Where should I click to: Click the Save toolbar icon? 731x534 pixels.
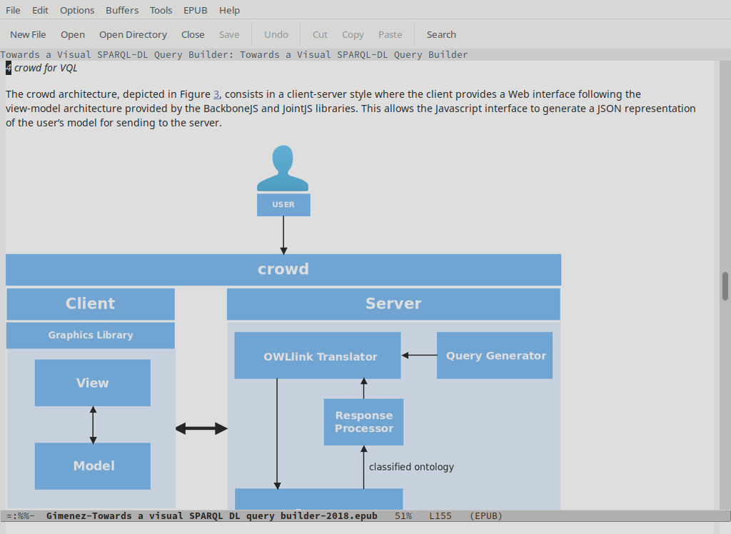click(x=228, y=34)
